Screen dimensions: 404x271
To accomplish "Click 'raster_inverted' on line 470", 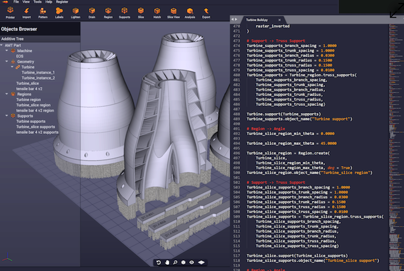I will pyautogui.click(x=272, y=26).
